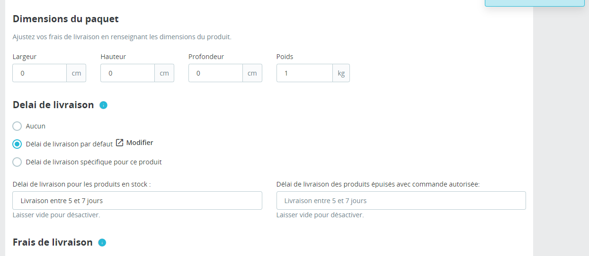Click the Frais de livraison heading

(x=53, y=242)
